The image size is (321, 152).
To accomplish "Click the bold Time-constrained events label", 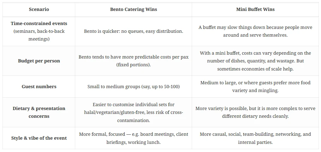I will tap(39, 24).
